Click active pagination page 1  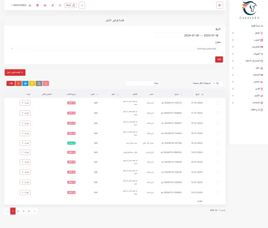click(x=13, y=211)
